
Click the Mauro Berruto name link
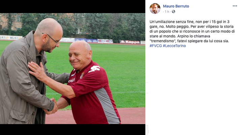click(x=176, y=6)
